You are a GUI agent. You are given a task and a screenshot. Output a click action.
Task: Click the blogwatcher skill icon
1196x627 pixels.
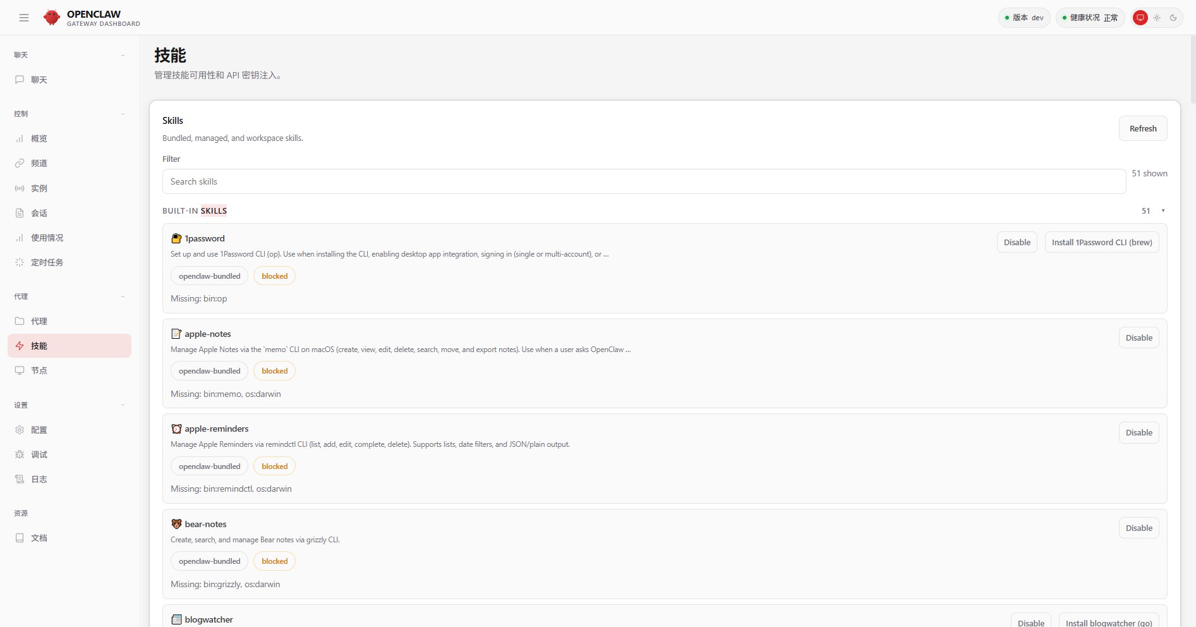click(x=176, y=619)
